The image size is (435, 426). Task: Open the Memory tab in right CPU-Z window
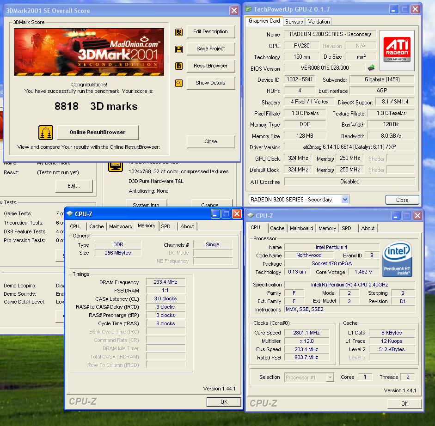tap(327, 228)
